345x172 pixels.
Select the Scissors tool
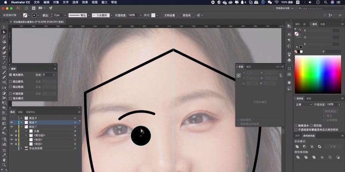(4, 83)
